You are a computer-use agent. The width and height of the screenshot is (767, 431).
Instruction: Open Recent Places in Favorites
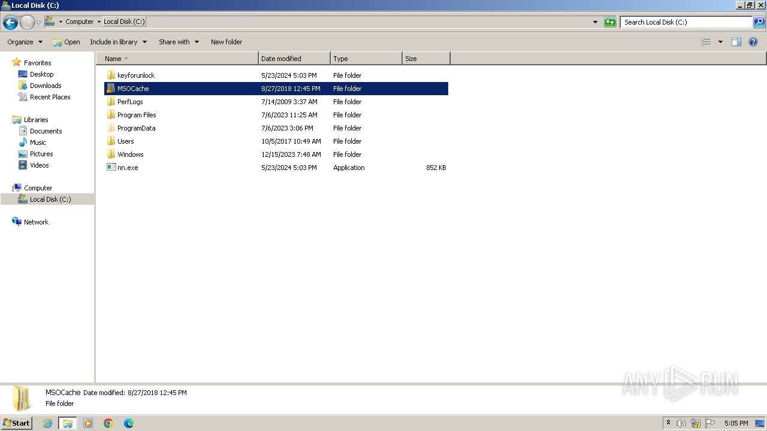coord(50,97)
